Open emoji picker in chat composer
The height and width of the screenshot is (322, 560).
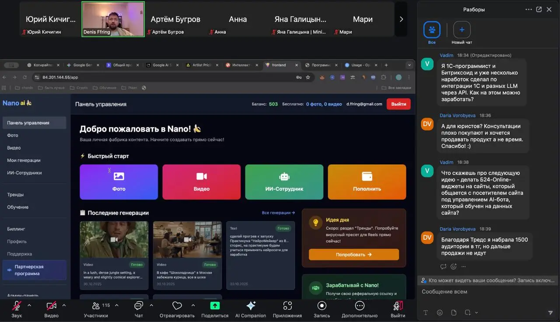coord(440,312)
